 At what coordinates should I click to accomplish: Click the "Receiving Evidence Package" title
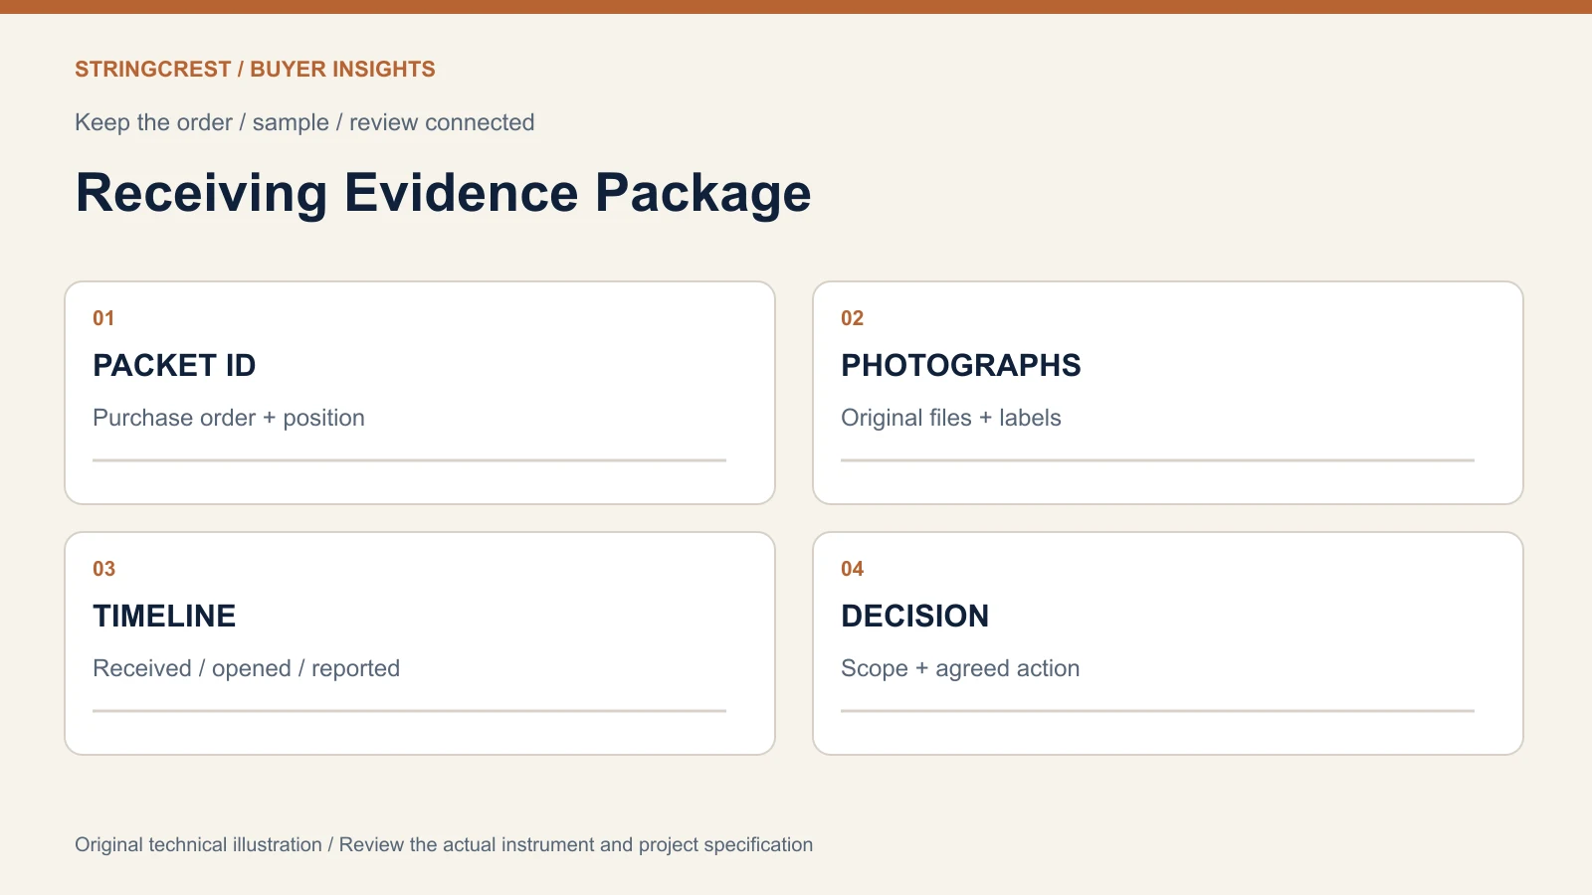pos(443,193)
